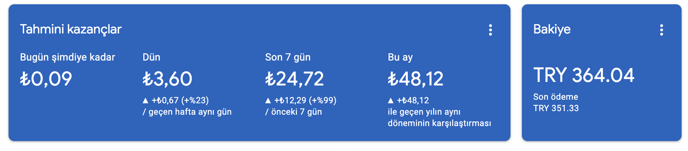The image size is (688, 151).
Task: Open the Bakiye card three-dot menu
Action: 662,30
